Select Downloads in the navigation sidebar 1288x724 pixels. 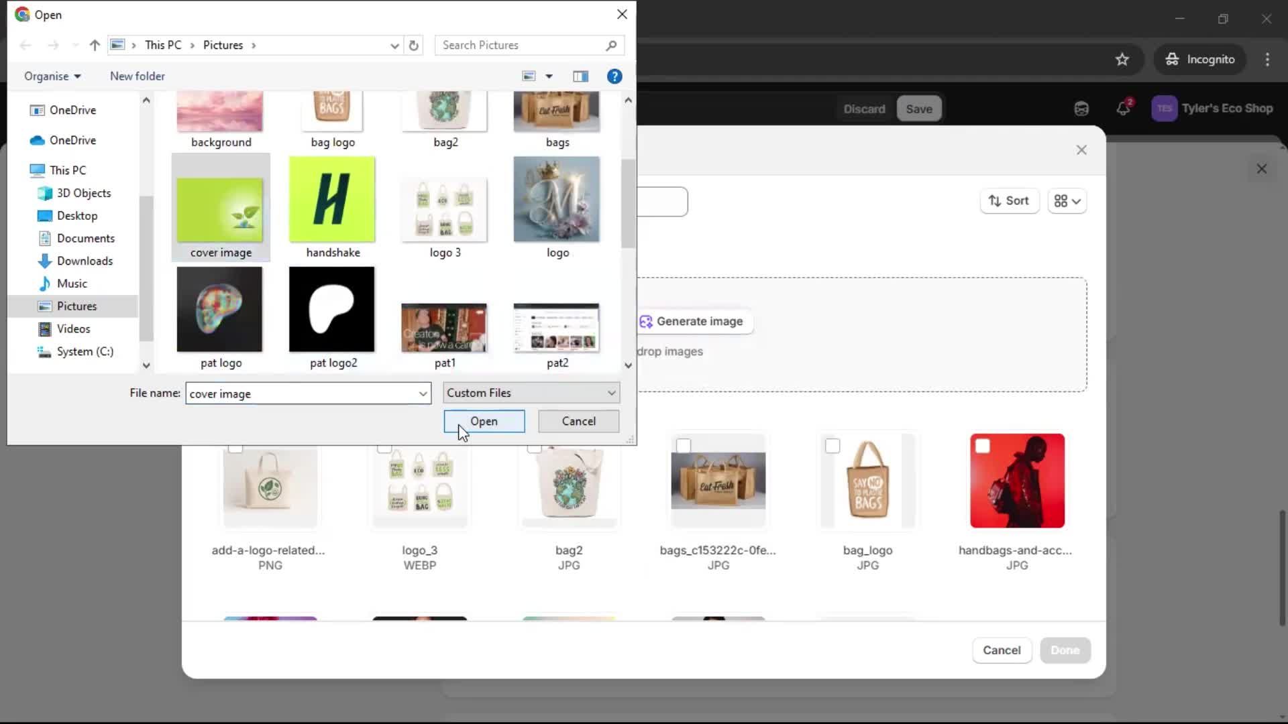pos(85,261)
